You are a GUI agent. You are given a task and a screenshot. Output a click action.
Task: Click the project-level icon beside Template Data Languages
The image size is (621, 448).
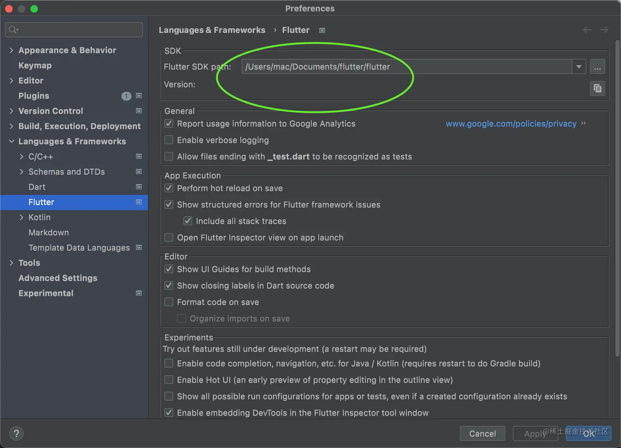pos(139,247)
